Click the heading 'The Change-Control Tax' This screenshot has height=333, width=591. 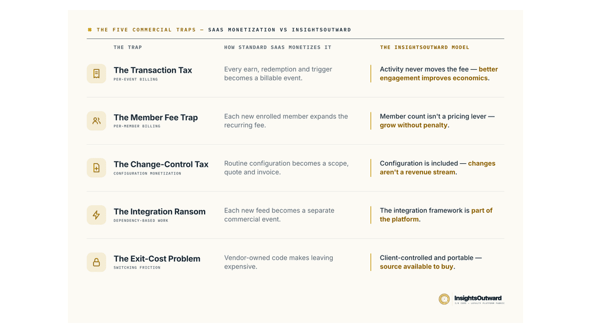(x=161, y=164)
